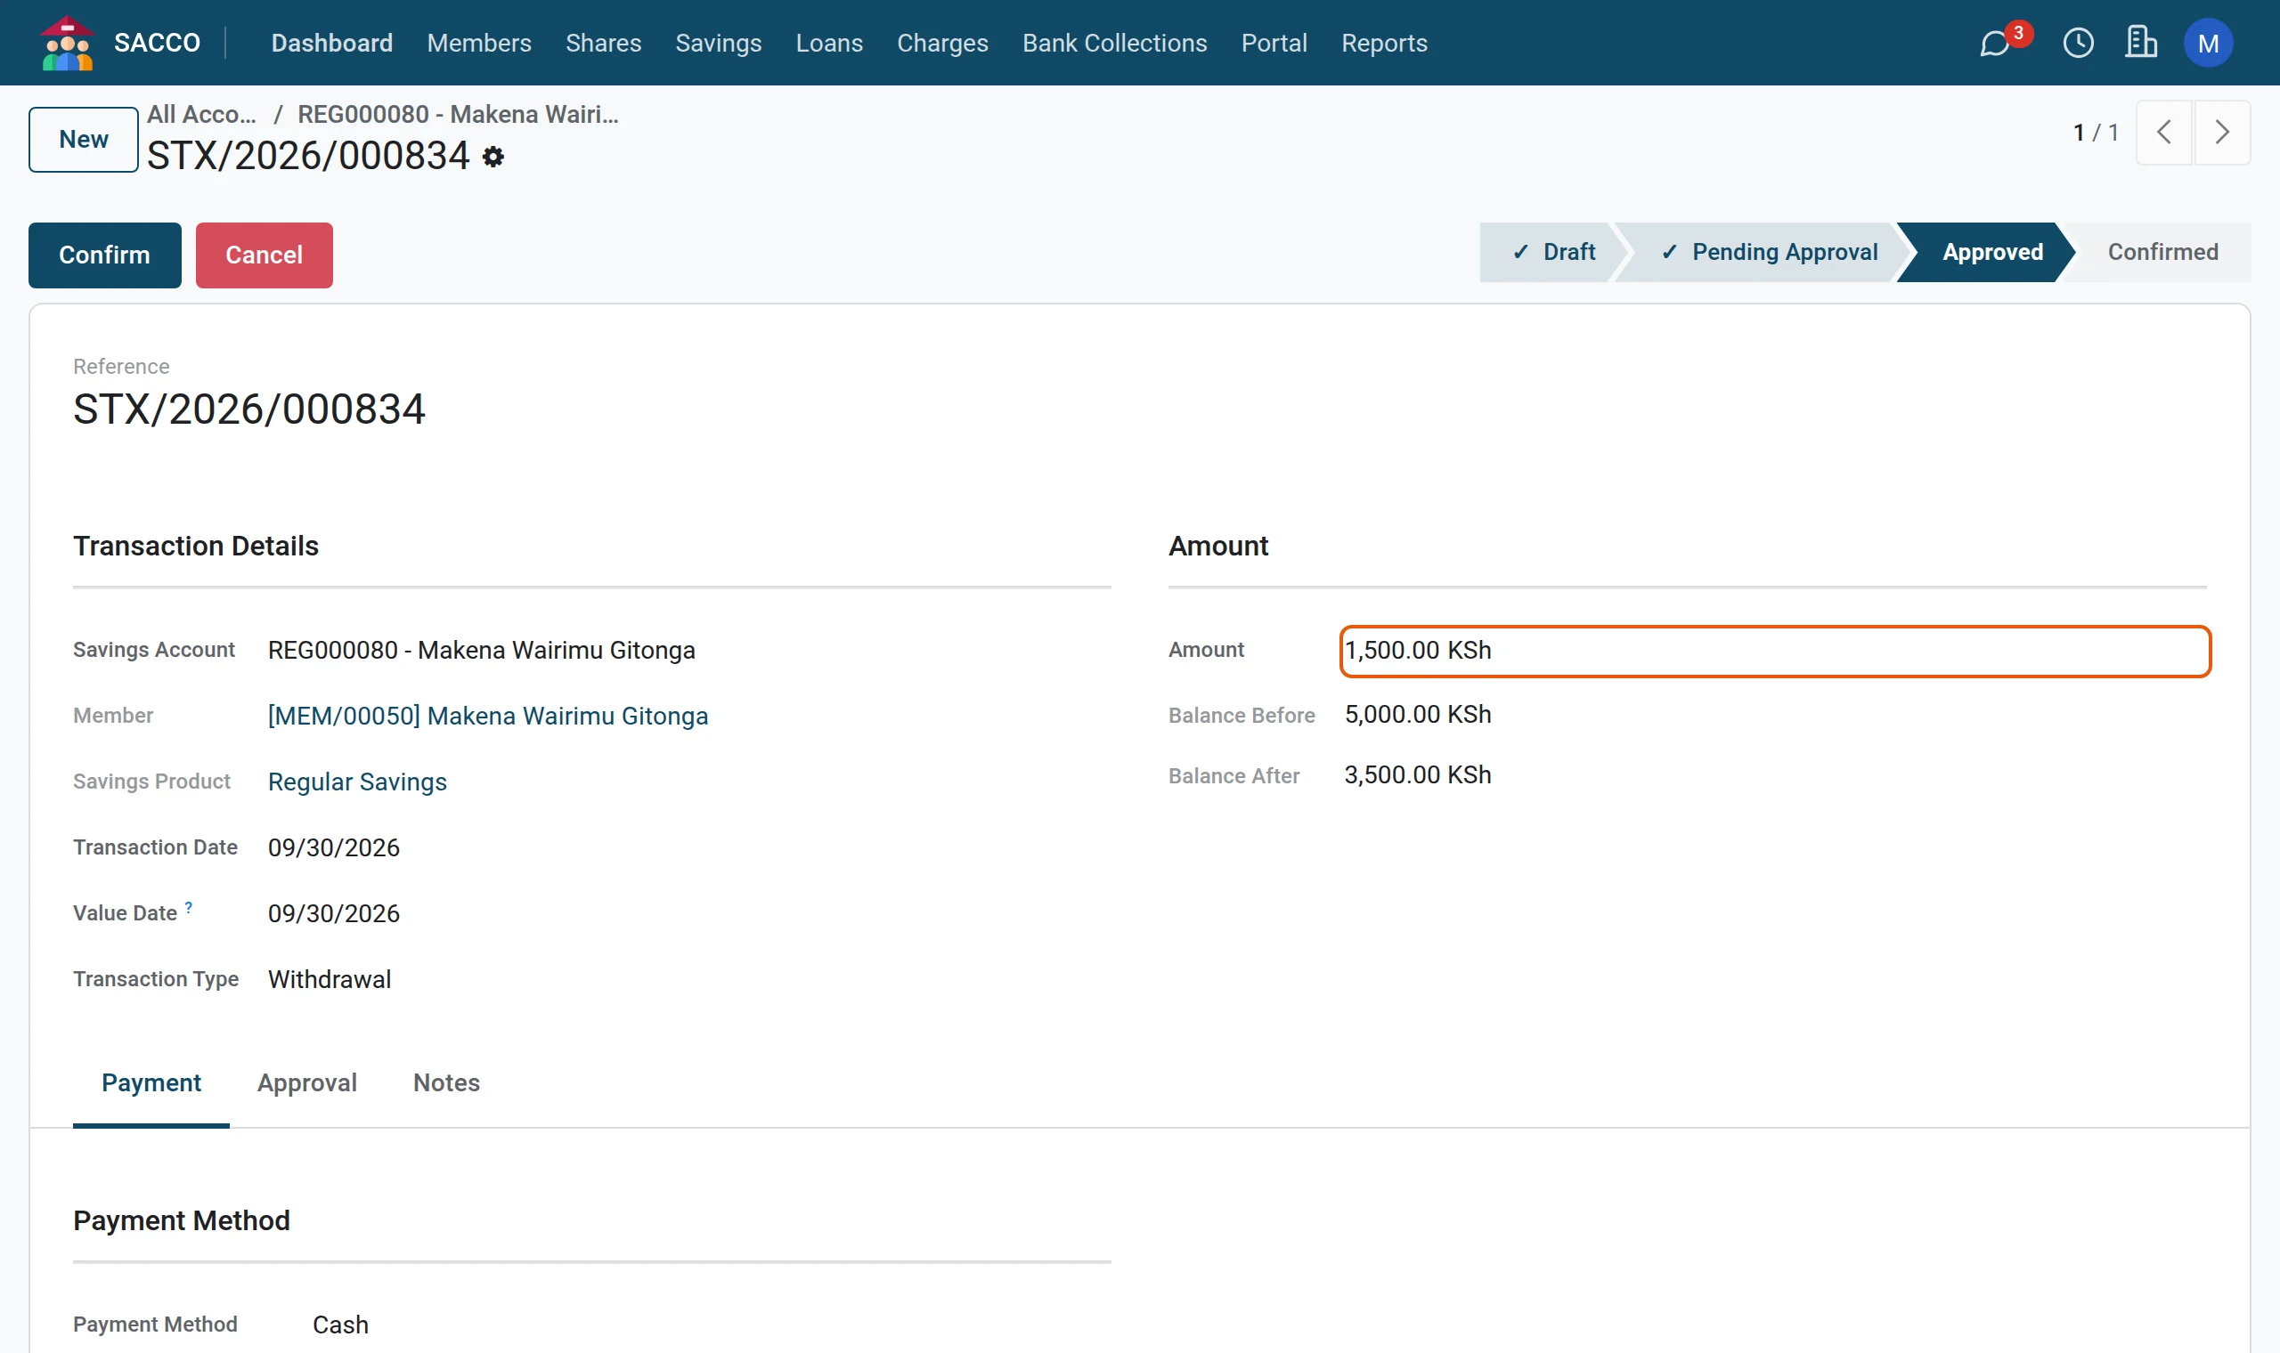Click the Balance Before value 5,000.00 KSh
This screenshot has height=1353, width=2280.
coord(1417,715)
